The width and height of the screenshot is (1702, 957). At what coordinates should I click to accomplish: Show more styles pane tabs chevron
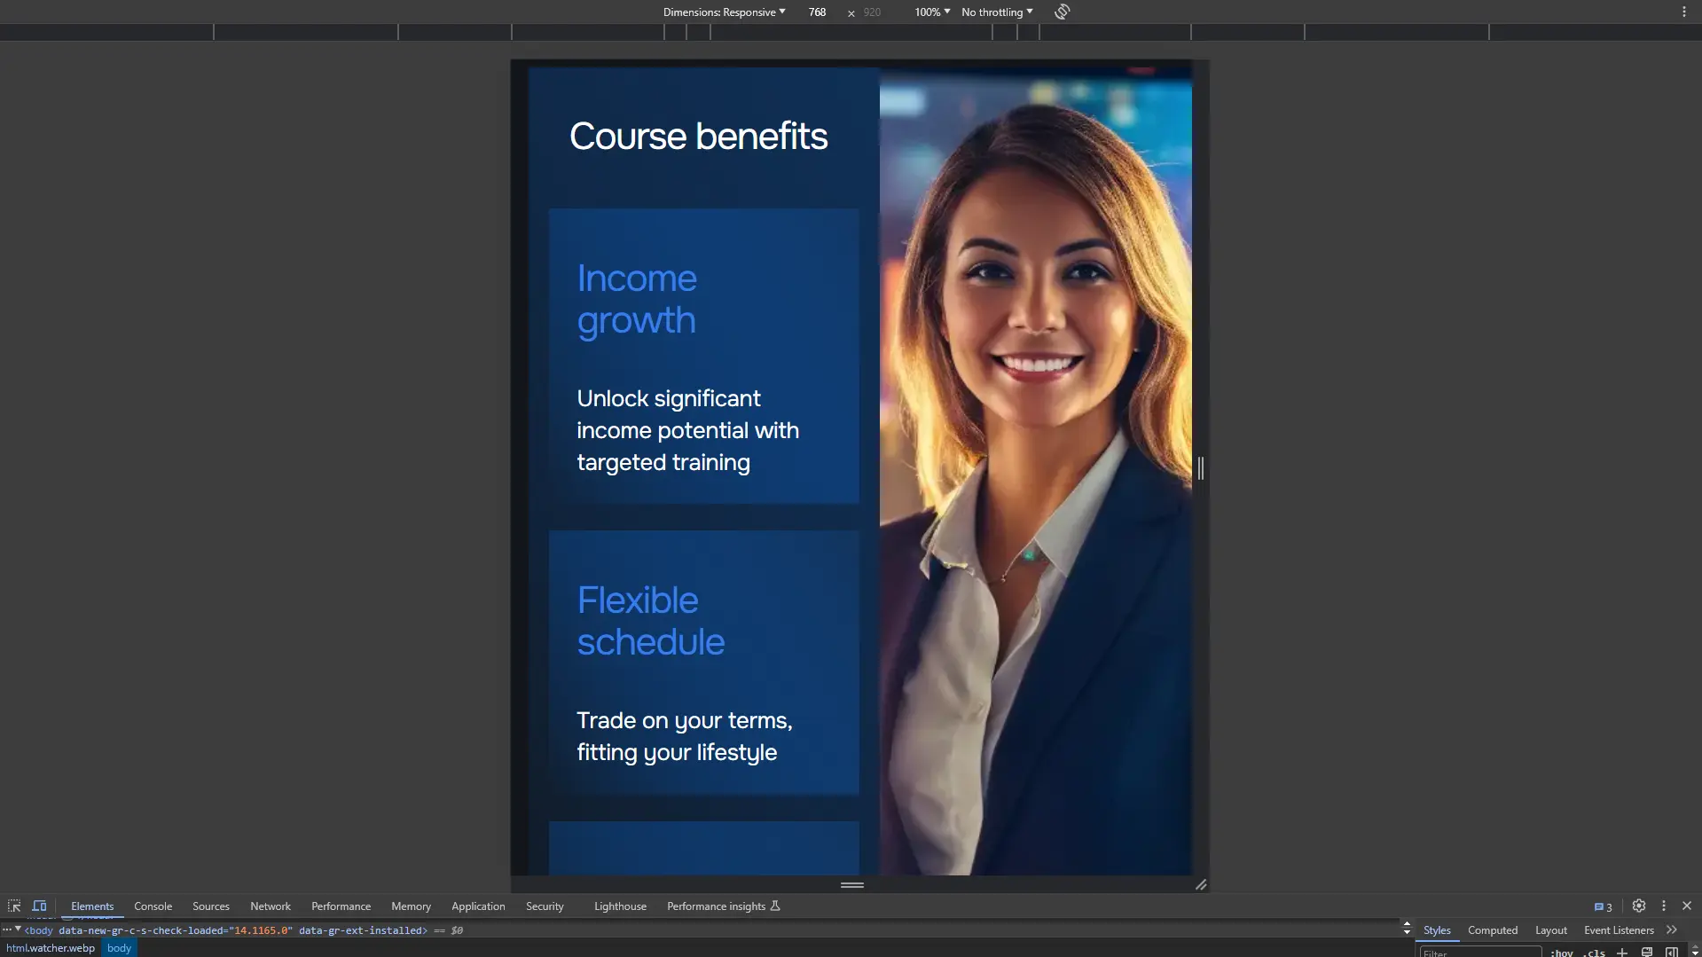coord(1671,930)
